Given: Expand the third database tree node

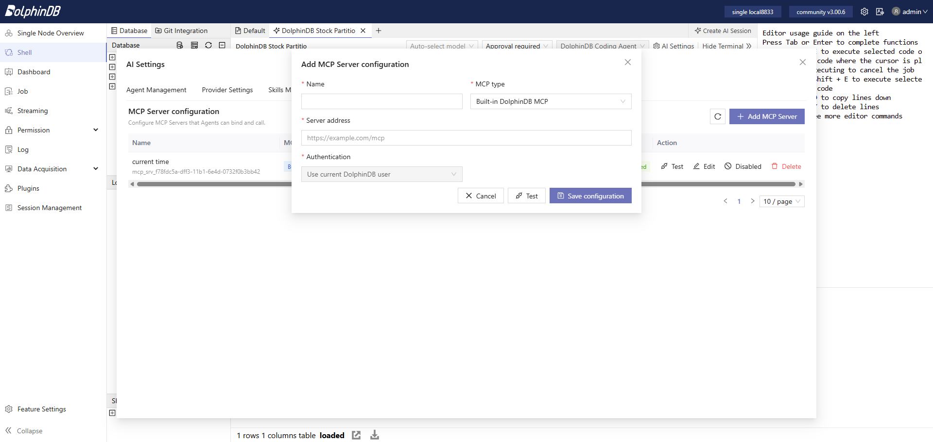Looking at the screenshot, I should tap(112, 77).
